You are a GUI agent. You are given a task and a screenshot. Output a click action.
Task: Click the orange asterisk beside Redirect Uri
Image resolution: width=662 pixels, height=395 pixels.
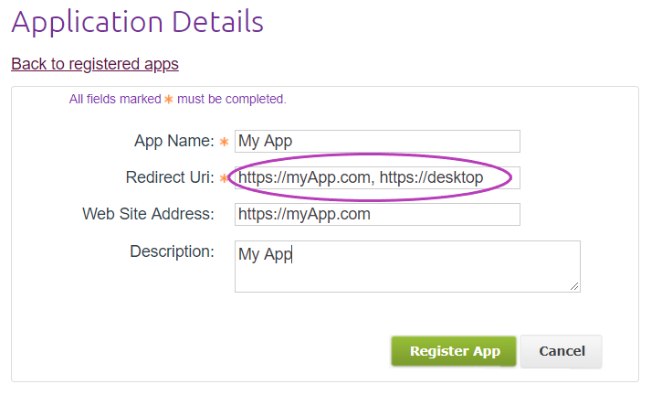[x=224, y=178]
